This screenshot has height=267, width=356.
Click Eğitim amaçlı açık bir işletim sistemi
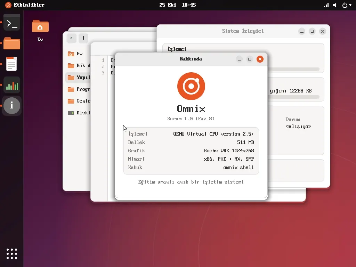click(x=191, y=182)
